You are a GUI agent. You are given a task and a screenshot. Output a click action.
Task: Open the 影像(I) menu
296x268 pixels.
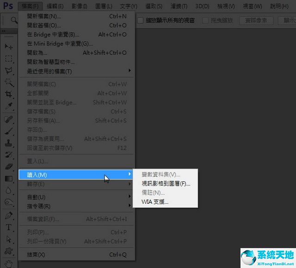click(80, 6)
